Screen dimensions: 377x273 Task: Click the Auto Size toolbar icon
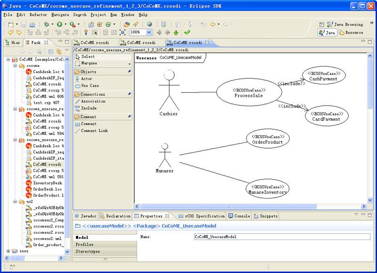point(123,33)
